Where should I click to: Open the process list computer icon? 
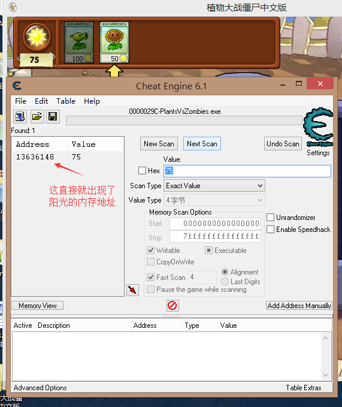(20, 116)
